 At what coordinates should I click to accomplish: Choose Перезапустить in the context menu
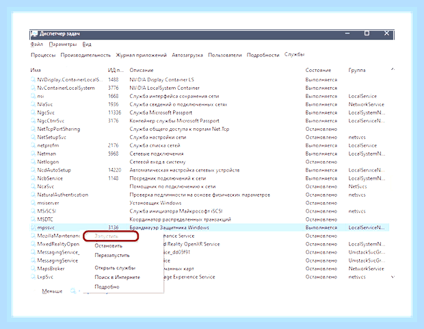click(x=112, y=255)
